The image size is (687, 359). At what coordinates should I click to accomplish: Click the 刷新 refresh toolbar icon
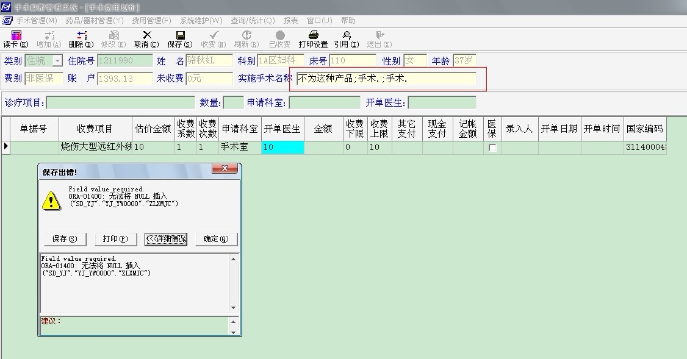[x=246, y=35]
